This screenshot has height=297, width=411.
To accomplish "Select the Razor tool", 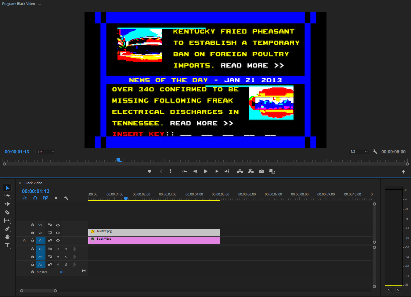I will tap(7, 212).
